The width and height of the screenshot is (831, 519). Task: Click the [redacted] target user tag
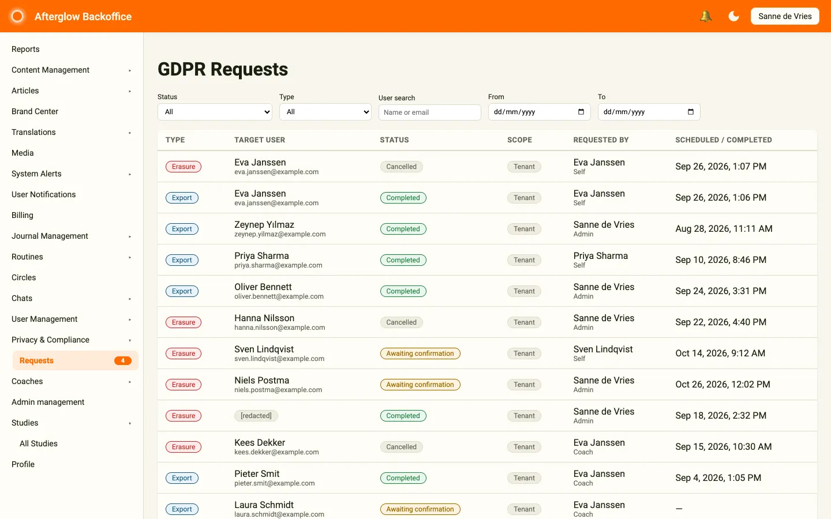(x=256, y=416)
